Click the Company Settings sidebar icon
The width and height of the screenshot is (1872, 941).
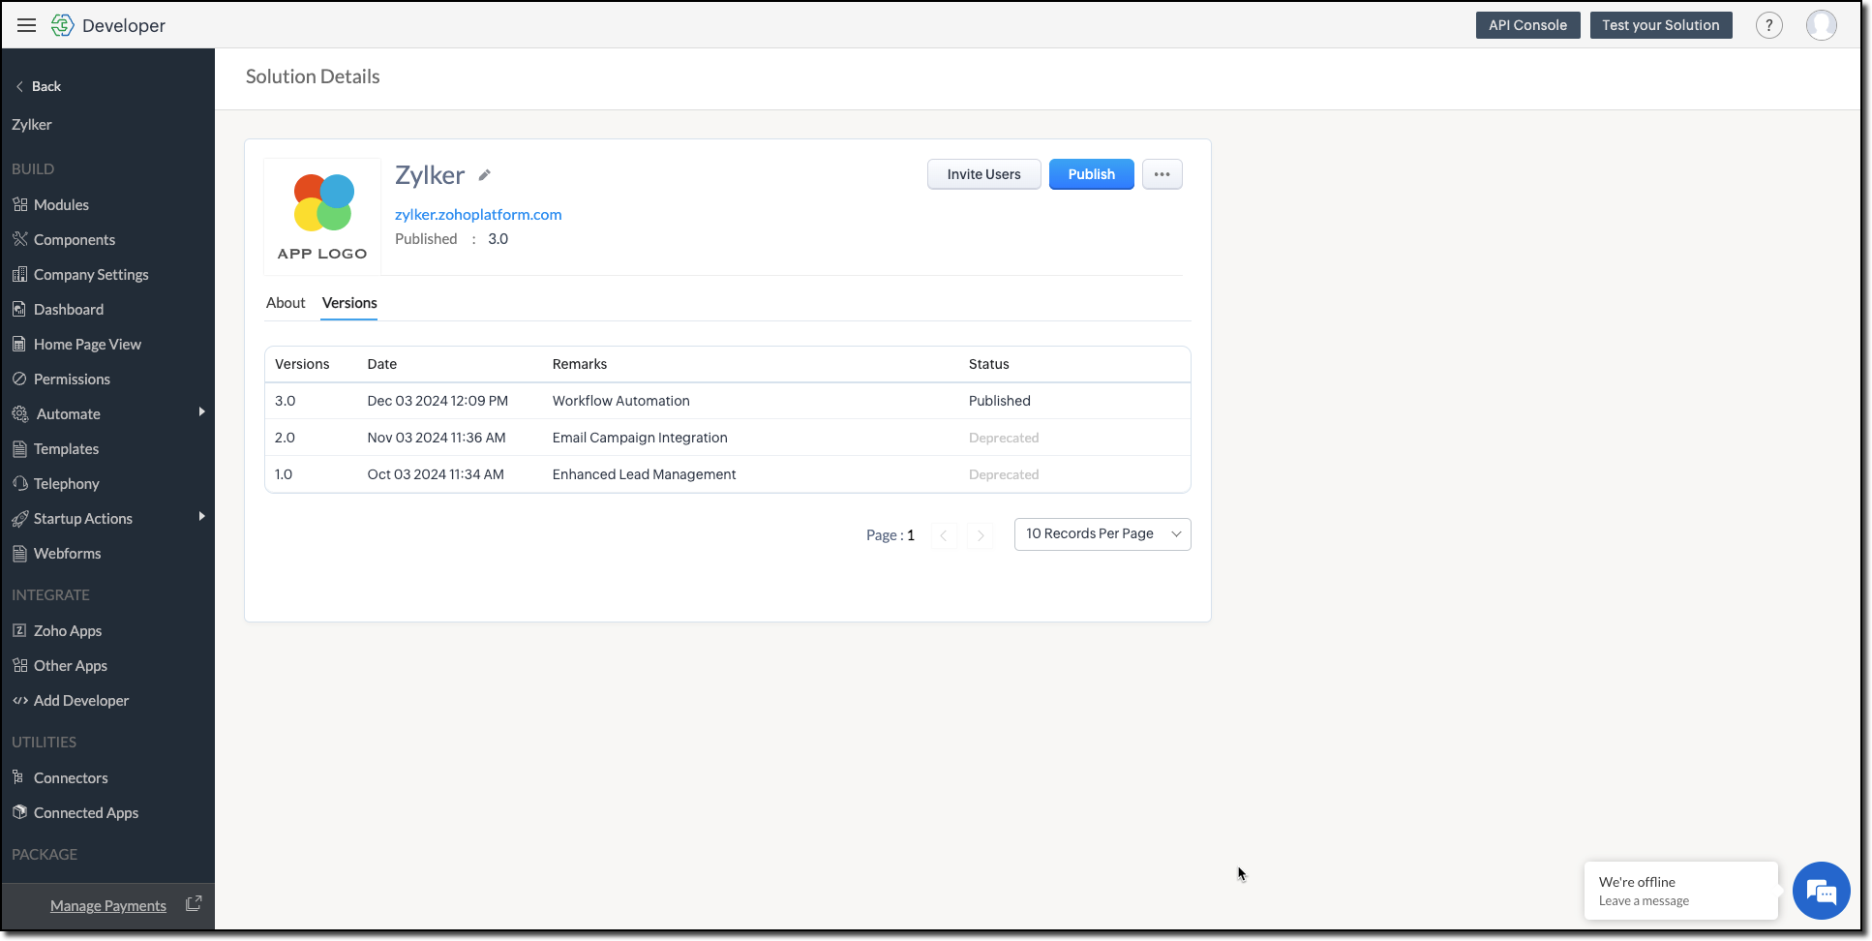[19, 274]
